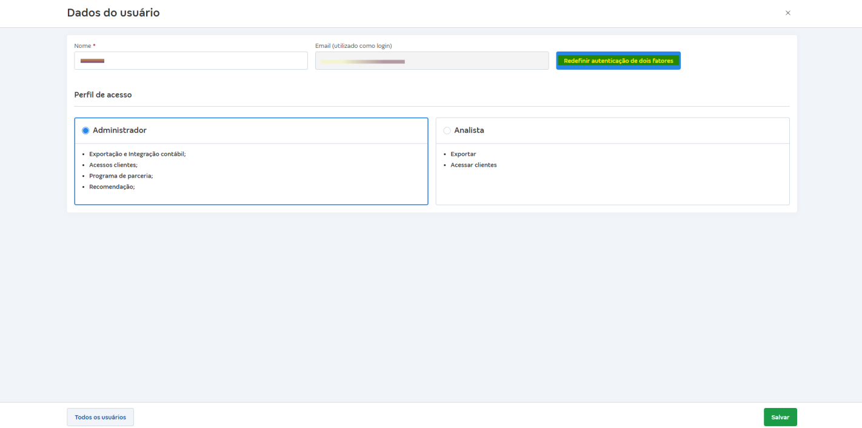Click the Dados do usuário heading
862x428 pixels.
click(113, 13)
